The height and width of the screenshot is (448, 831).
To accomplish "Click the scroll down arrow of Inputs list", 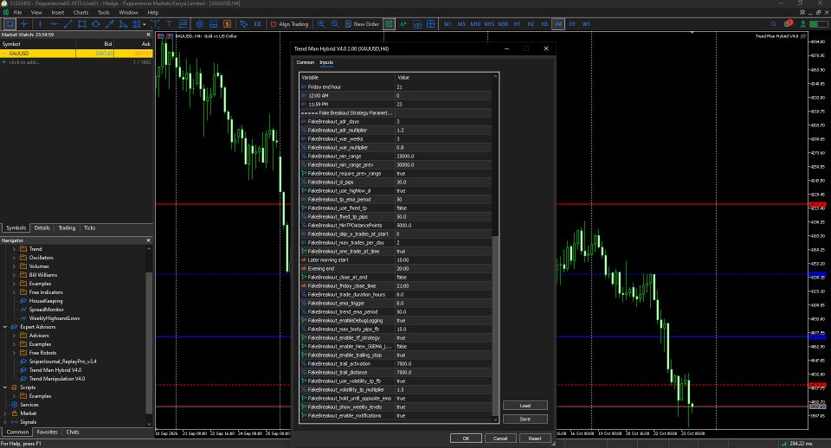I will click(495, 419).
